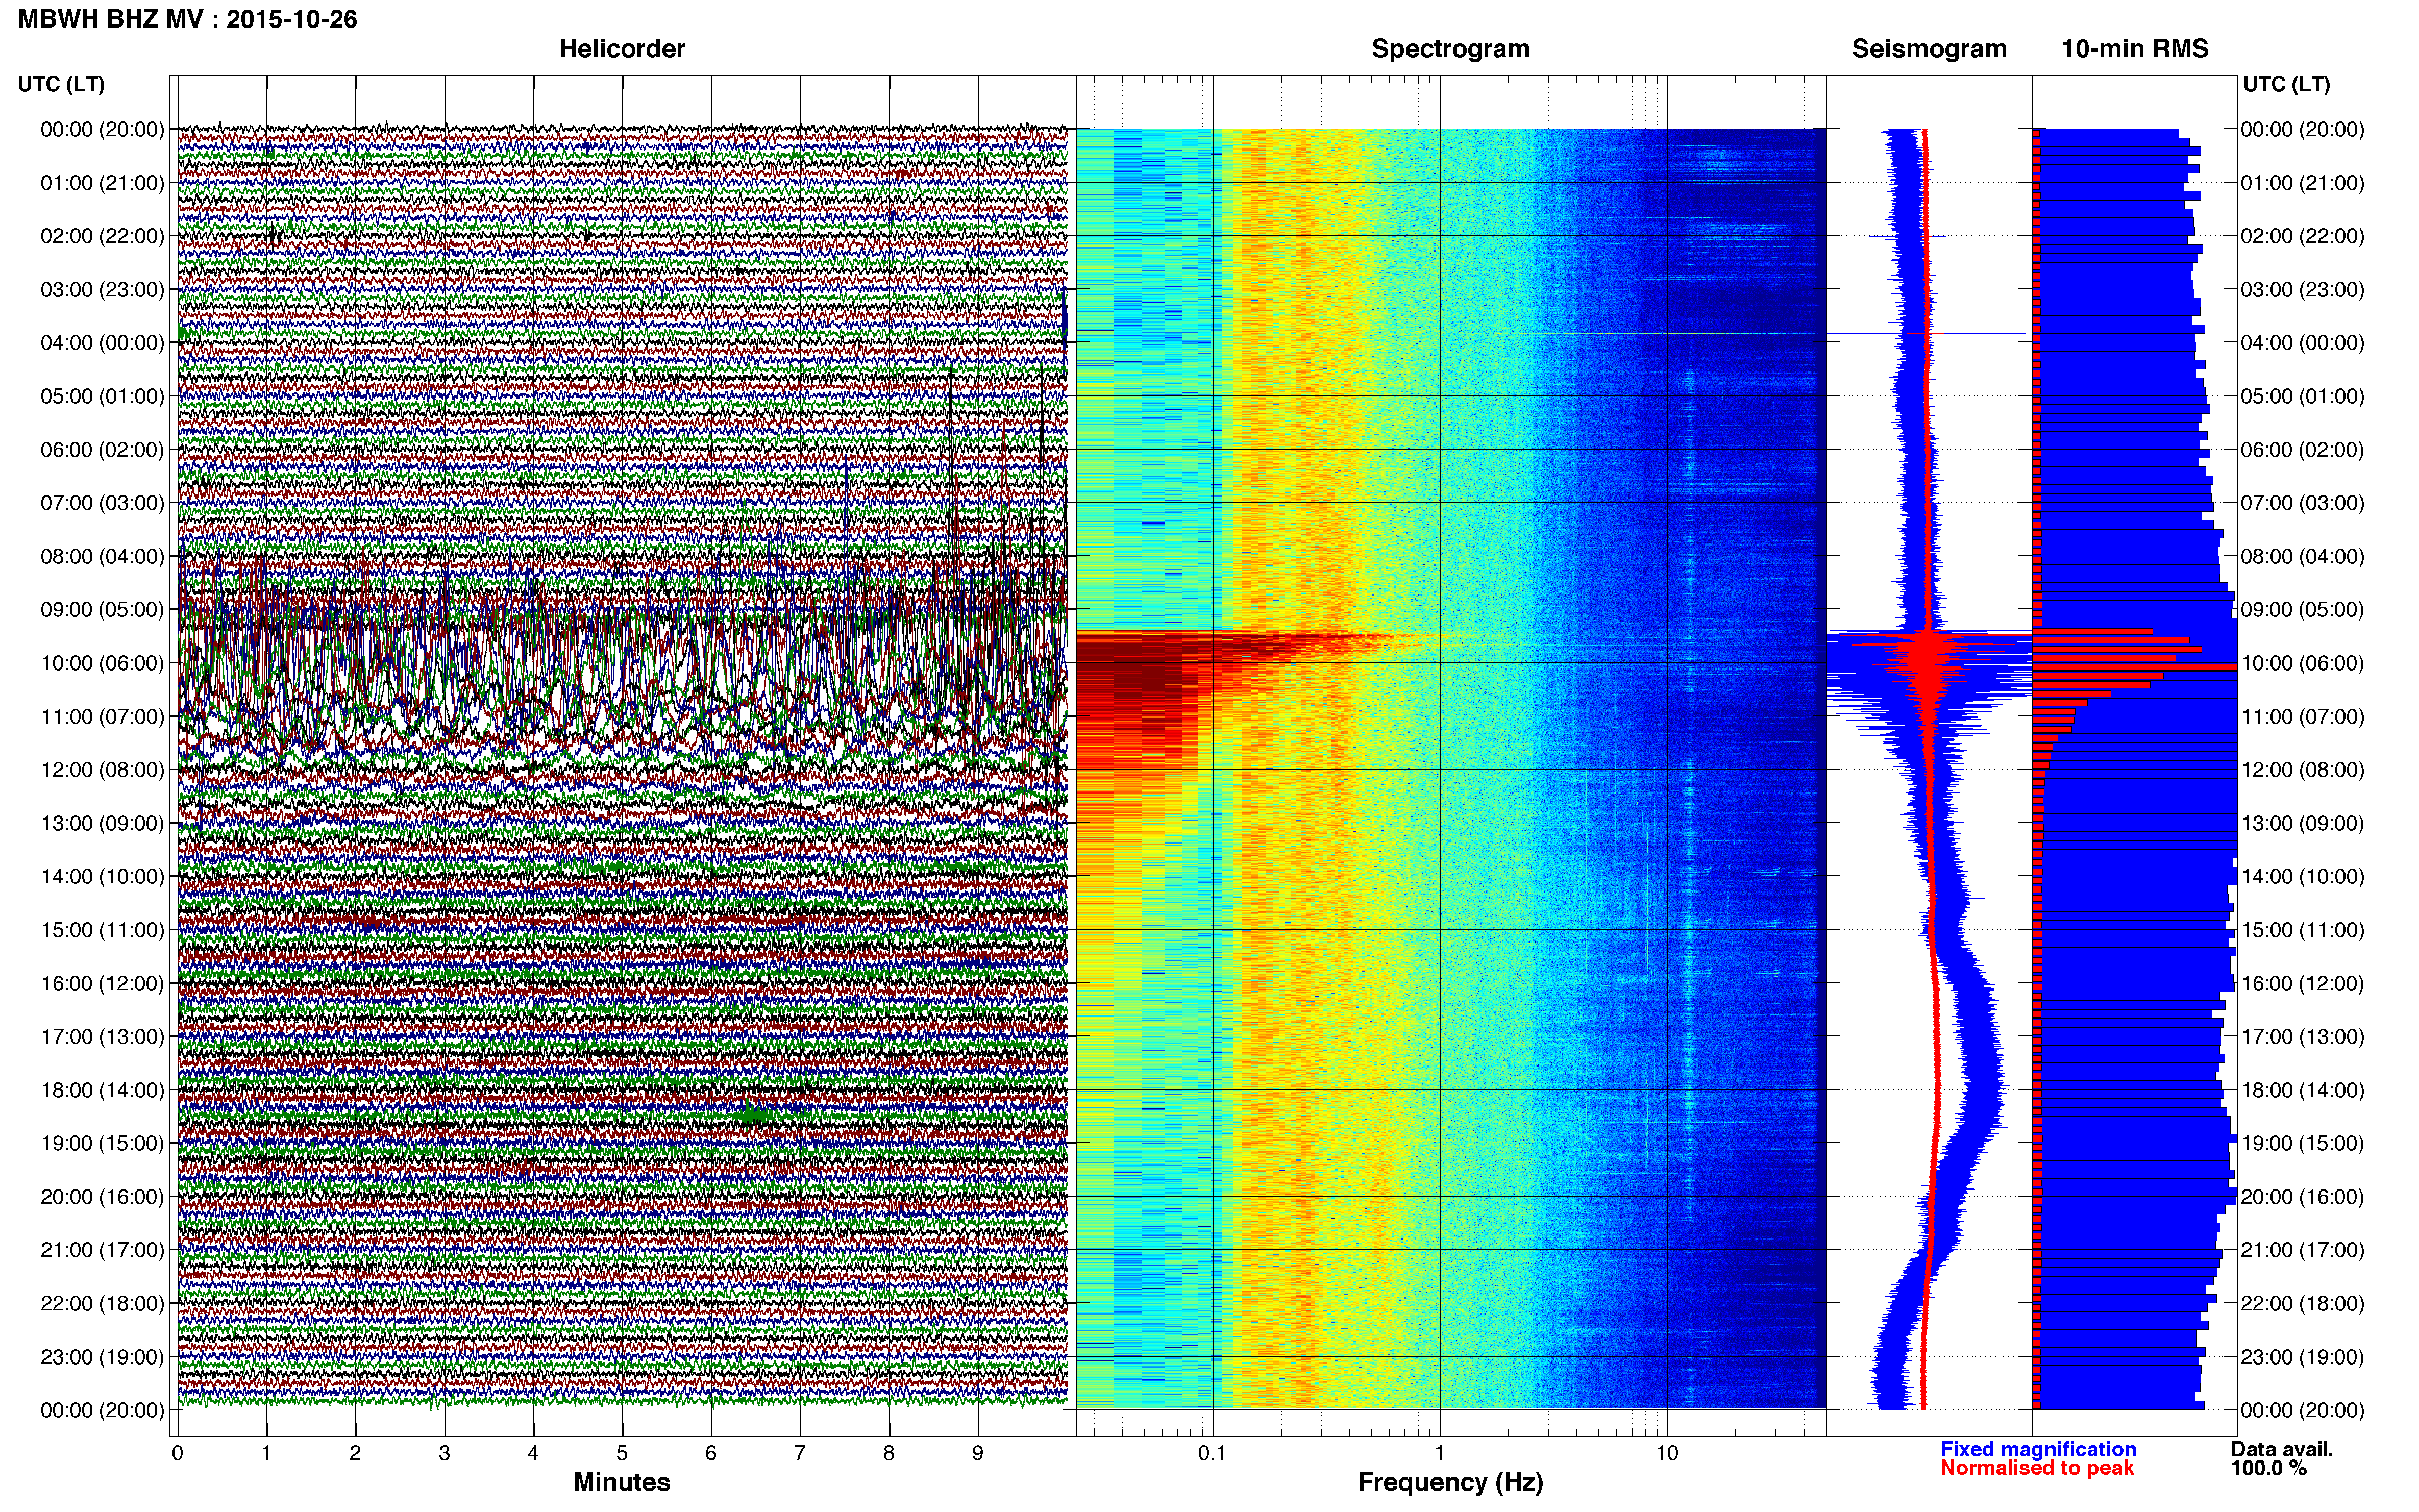Screen dimensions: 2419x1512
Task: Select the 'Spectrogram' panel heading
Action: (1450, 49)
